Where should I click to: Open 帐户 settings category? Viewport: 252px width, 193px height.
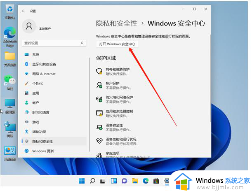[x=54, y=103]
